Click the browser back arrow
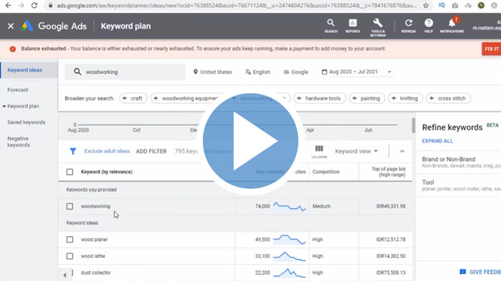501x281 pixels. coord(8,6)
